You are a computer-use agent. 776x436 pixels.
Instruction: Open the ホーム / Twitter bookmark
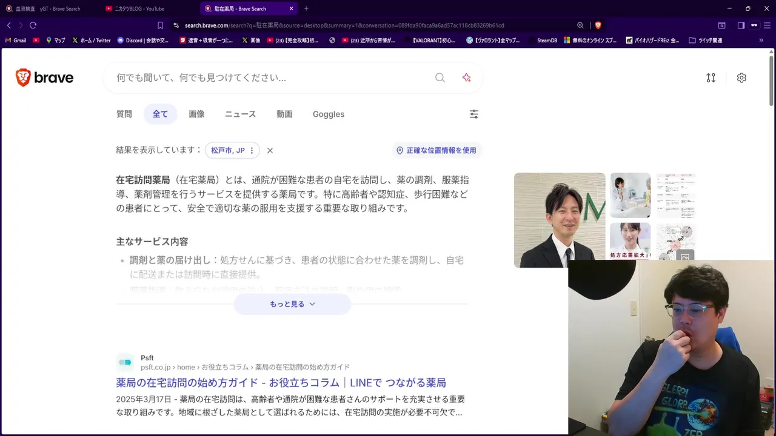pos(92,41)
